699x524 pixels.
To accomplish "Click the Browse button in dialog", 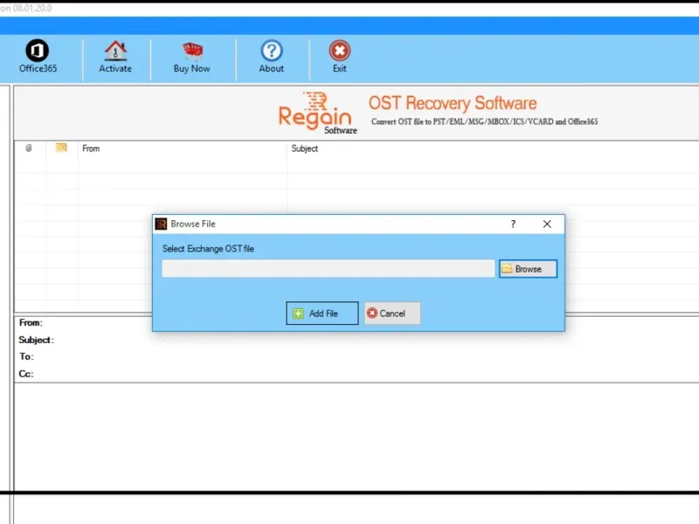I will [528, 269].
